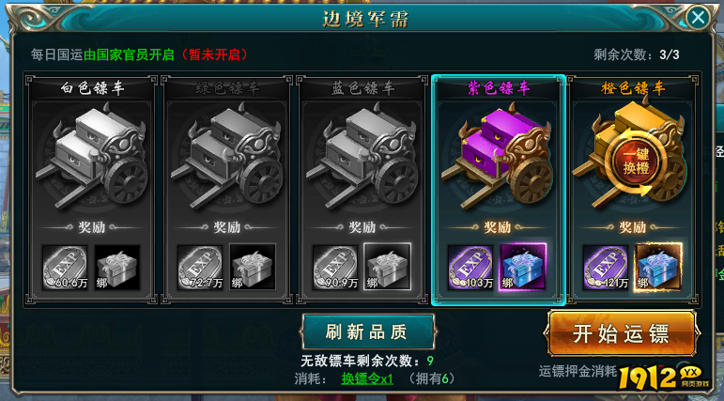Click the 紫色镖车 title label
The image size is (724, 401).
[498, 87]
